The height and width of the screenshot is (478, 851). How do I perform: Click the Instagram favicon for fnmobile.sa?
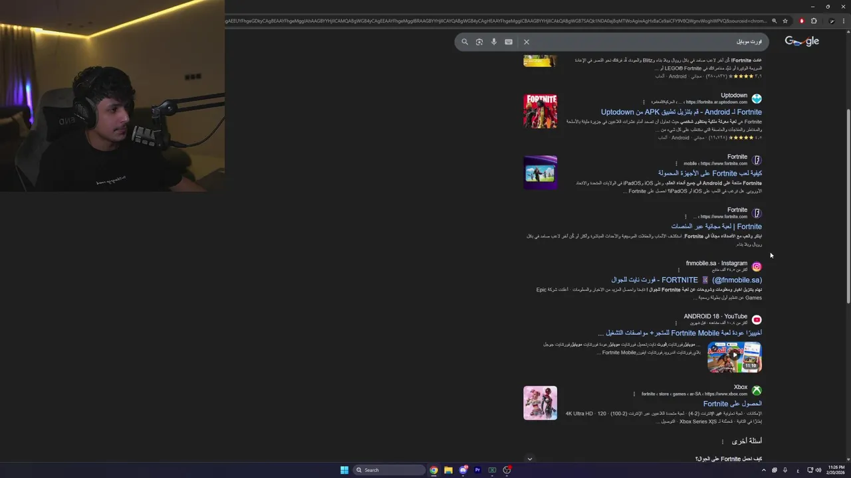(757, 267)
